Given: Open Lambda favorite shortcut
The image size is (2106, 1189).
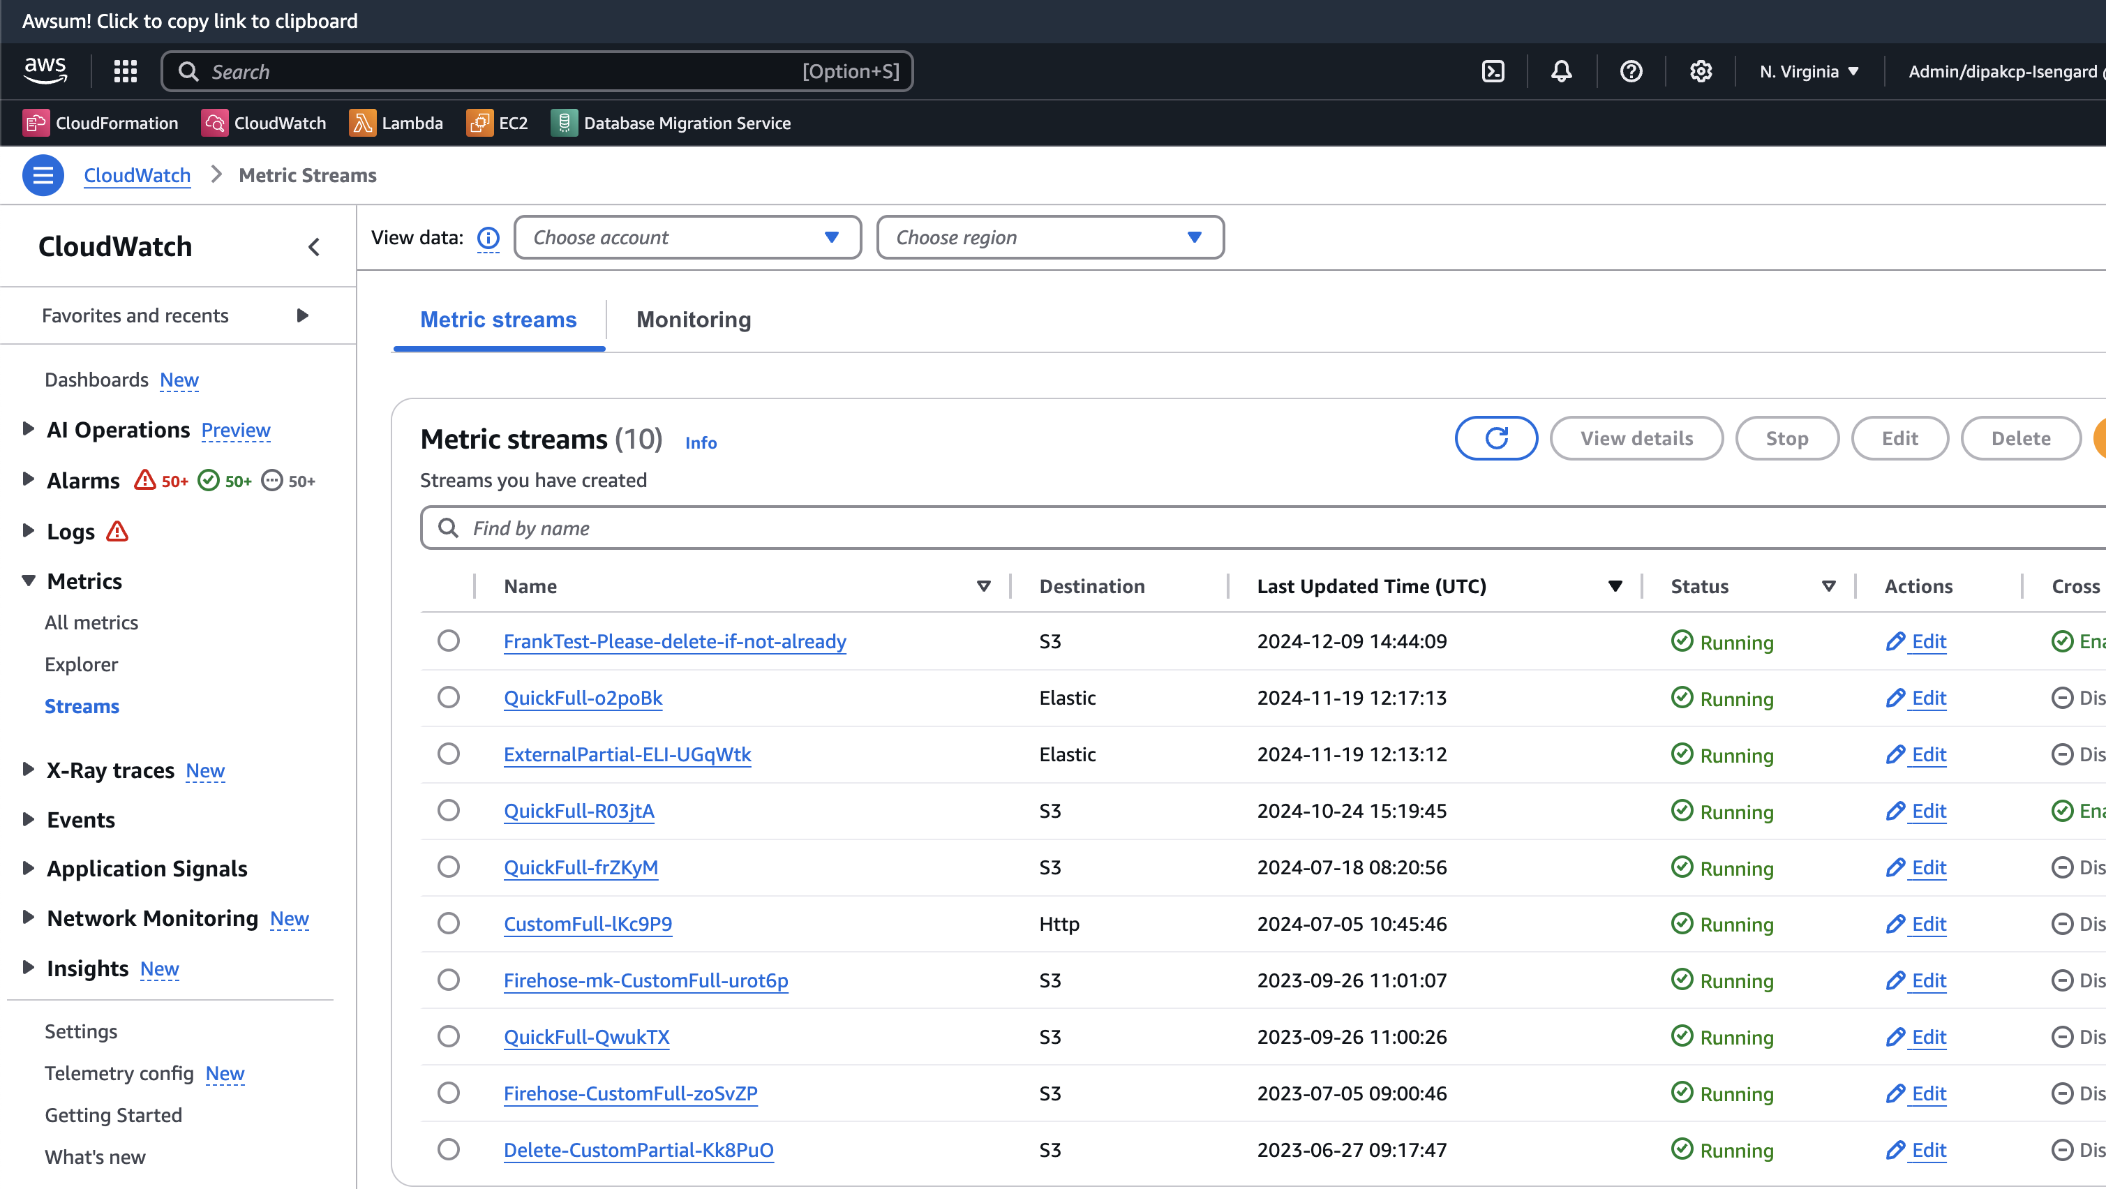Looking at the screenshot, I should (396, 123).
